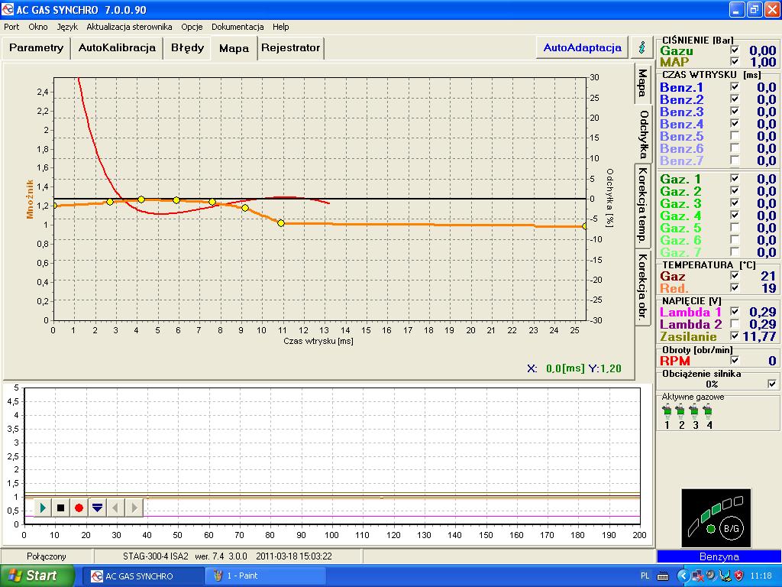Click the taskbar clock 11:18
Image resolution: width=782 pixels, height=587 pixels.
(x=761, y=576)
